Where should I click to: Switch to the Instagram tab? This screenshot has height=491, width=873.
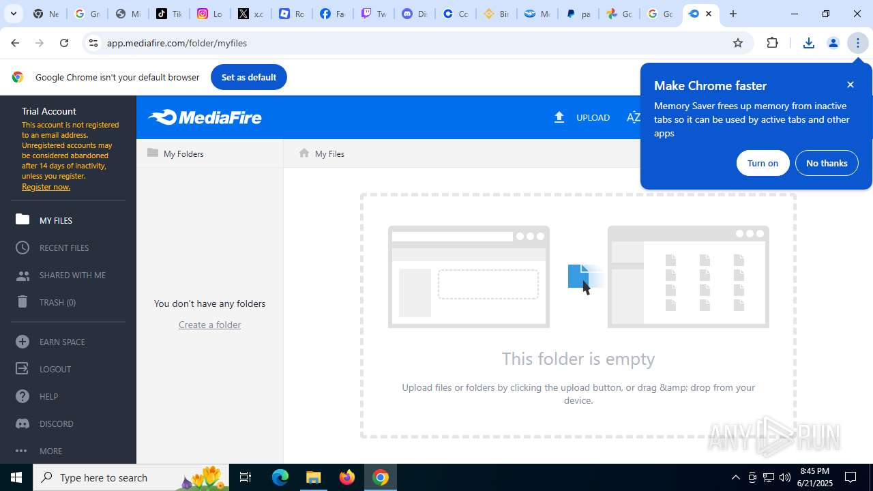(209, 14)
